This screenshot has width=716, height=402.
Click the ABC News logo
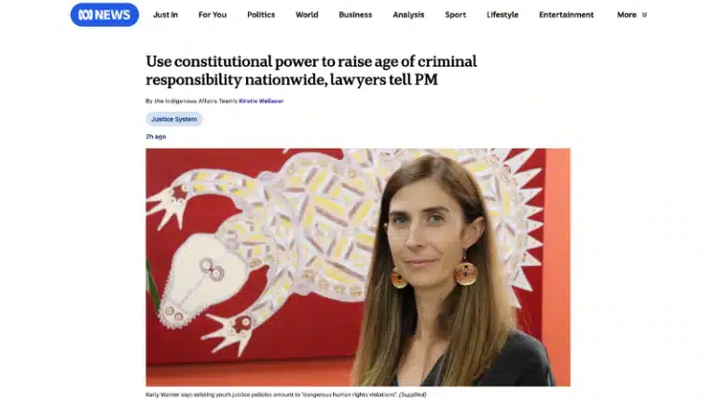point(104,15)
